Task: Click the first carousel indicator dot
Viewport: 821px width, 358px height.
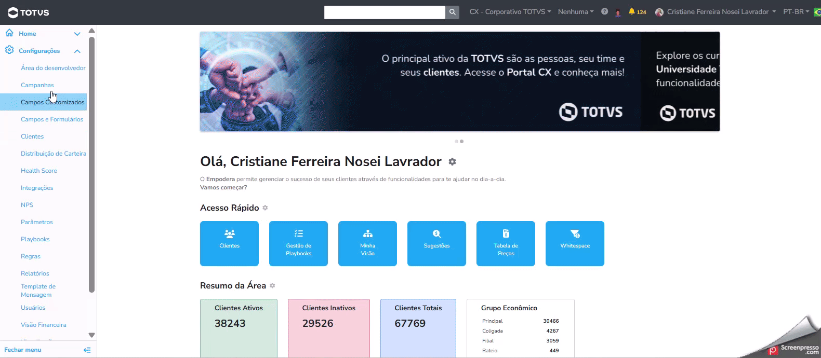Action: 456,141
